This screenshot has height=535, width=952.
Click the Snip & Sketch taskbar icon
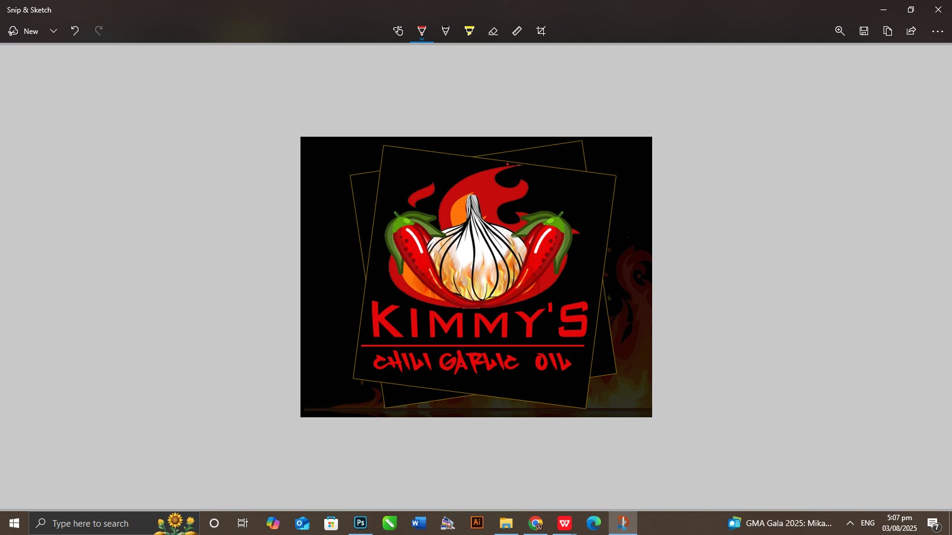tap(623, 523)
